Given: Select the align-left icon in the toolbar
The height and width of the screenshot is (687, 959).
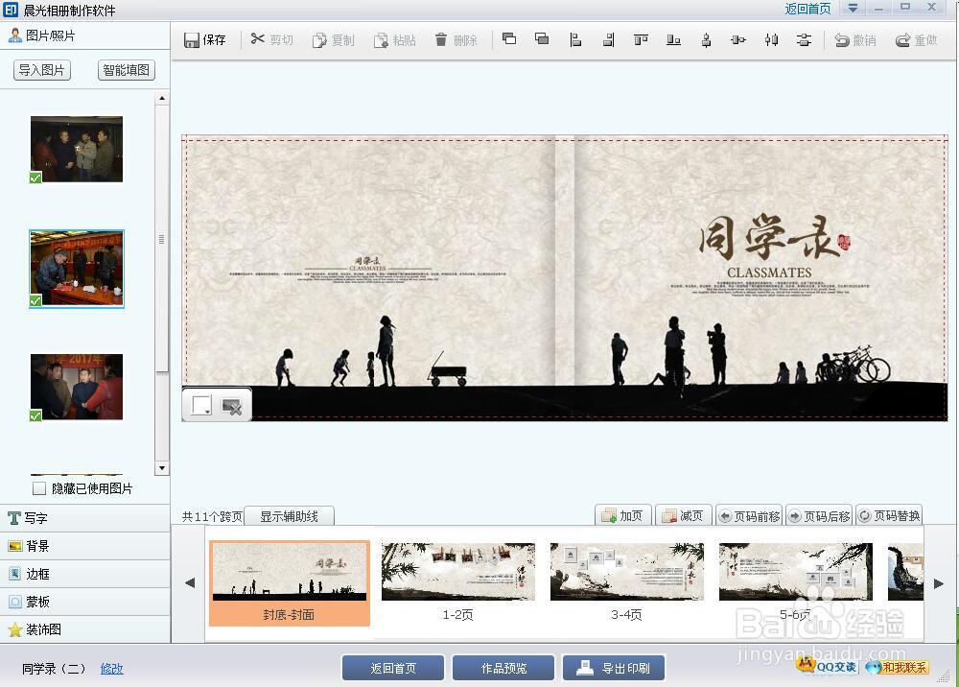Looking at the screenshot, I should click(575, 39).
